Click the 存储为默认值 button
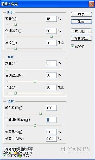This screenshot has height=160, width=95. (17, 149)
